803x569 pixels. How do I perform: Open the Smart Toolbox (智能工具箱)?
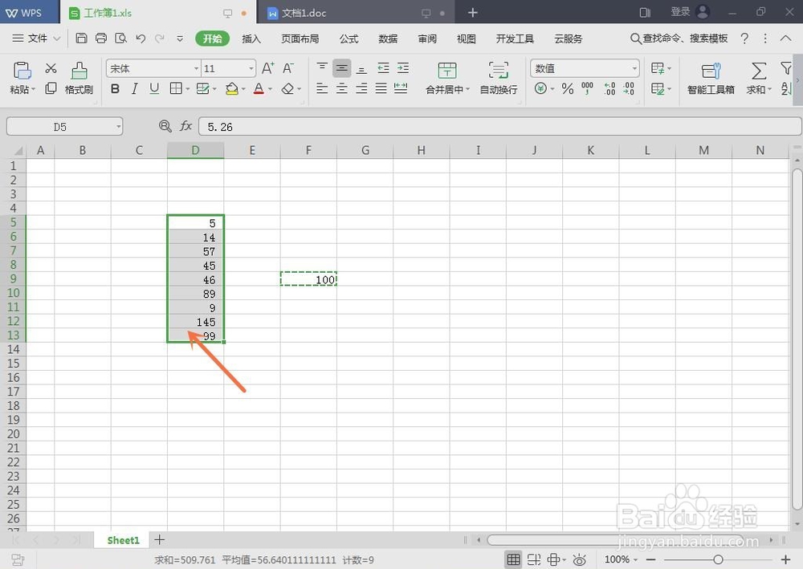click(710, 78)
